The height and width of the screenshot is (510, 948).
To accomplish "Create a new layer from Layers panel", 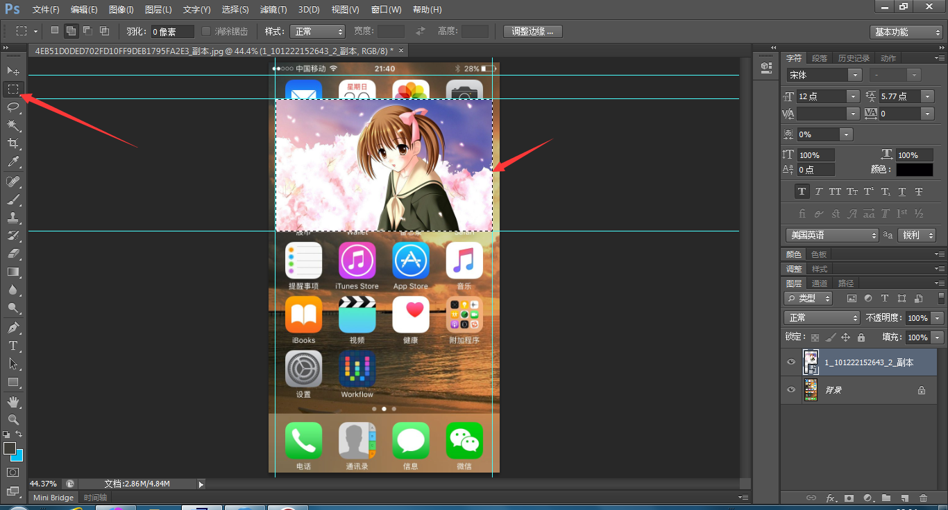I will click(904, 498).
